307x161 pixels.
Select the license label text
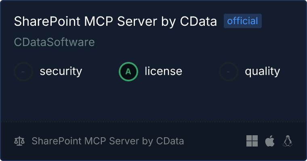point(163,72)
